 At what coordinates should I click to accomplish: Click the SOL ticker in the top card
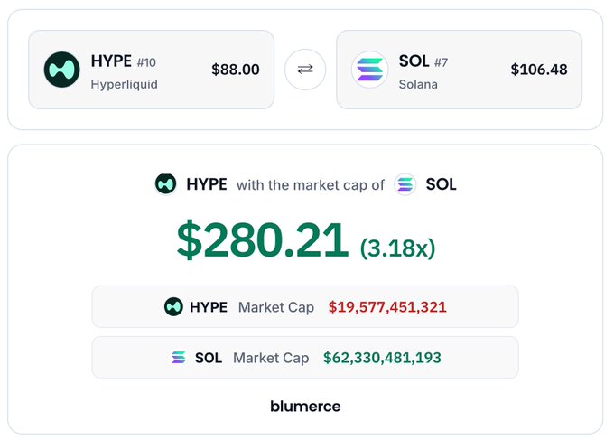pos(414,61)
